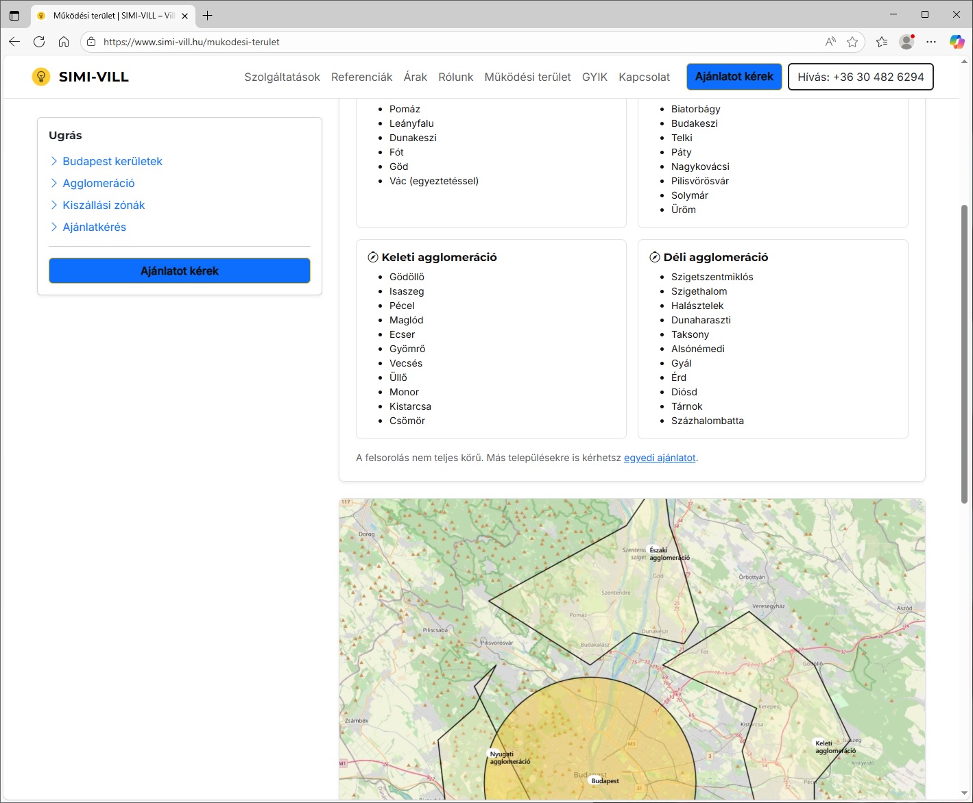Jump to Kiszállási zónák section
Screen dimensions: 973x803
click(x=104, y=206)
